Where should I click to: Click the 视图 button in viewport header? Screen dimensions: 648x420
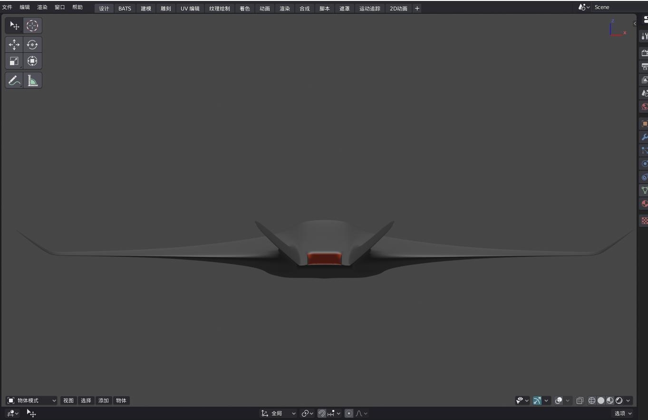click(x=68, y=400)
